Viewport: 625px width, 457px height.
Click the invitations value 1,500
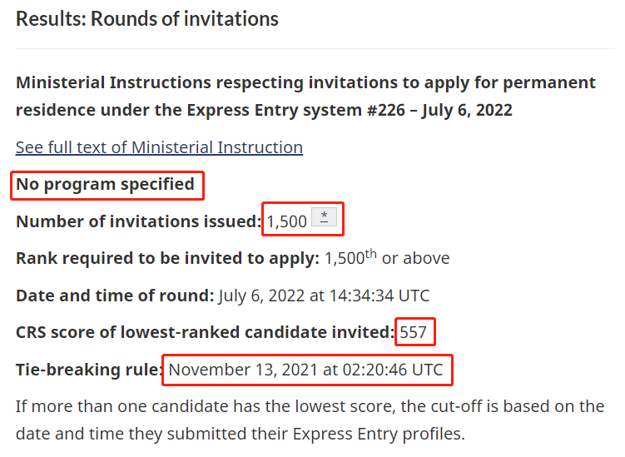click(286, 221)
